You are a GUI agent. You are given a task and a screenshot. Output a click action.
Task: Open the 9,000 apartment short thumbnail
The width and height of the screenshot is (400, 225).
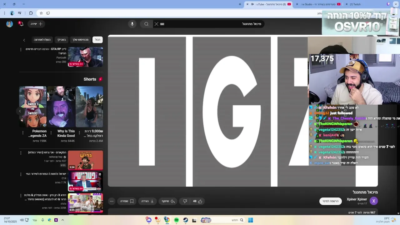tap(89, 107)
